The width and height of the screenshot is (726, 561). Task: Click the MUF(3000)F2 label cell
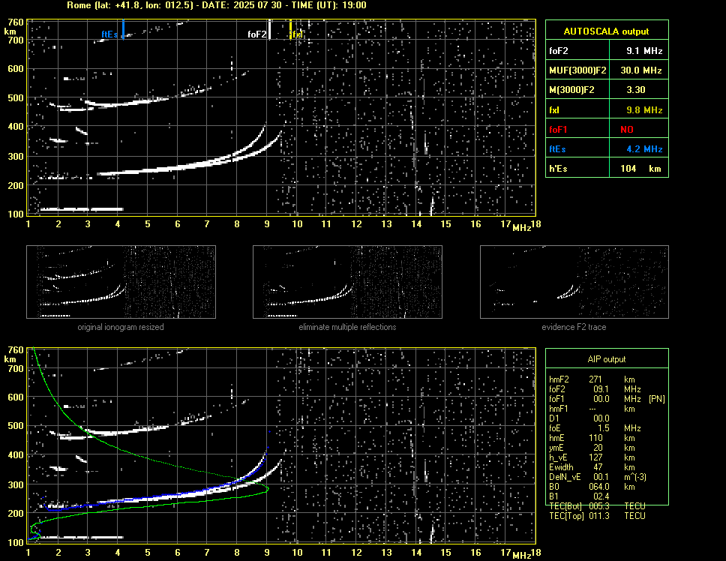pos(577,70)
